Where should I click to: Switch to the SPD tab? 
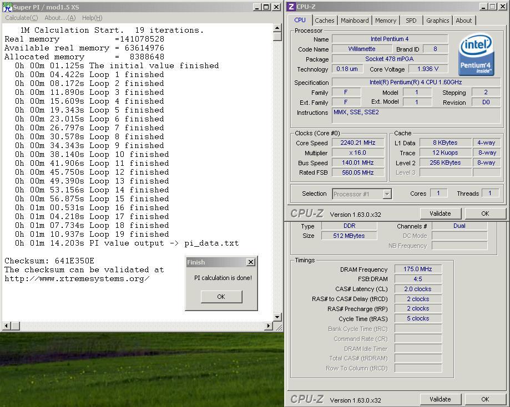(411, 21)
